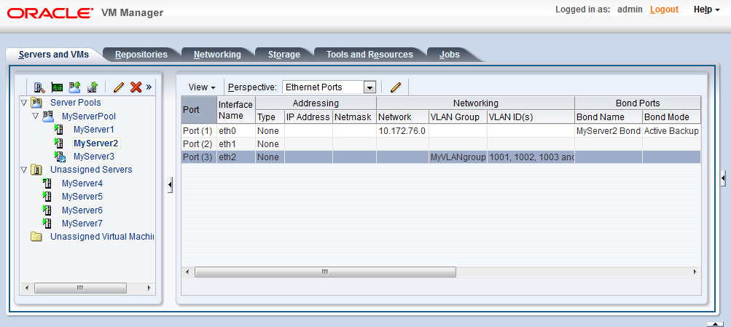Click the MyServerPool pool icon
The height and width of the screenshot is (327, 731).
pos(48,116)
